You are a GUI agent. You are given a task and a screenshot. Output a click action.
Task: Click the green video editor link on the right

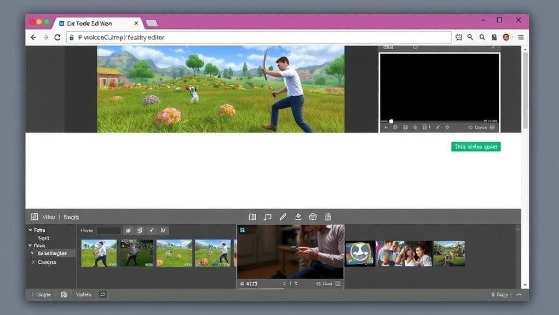tap(475, 147)
